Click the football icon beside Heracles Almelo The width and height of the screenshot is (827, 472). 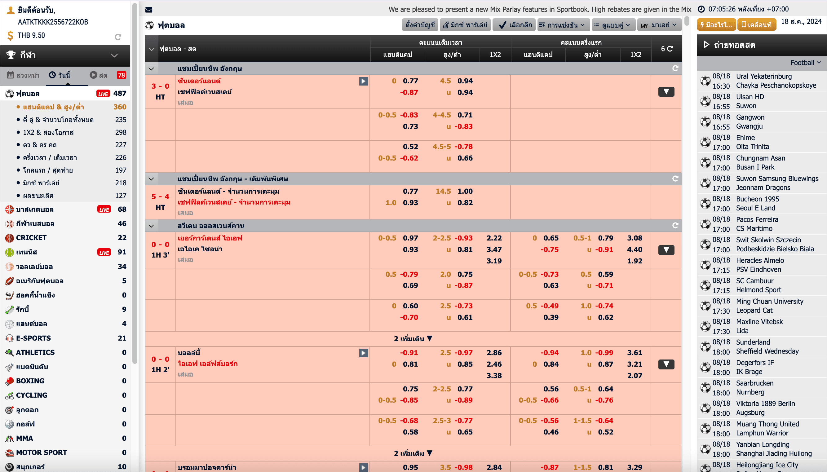coord(705,265)
